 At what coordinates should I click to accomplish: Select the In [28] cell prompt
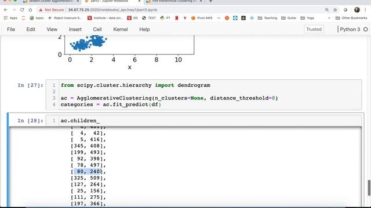tap(30, 121)
